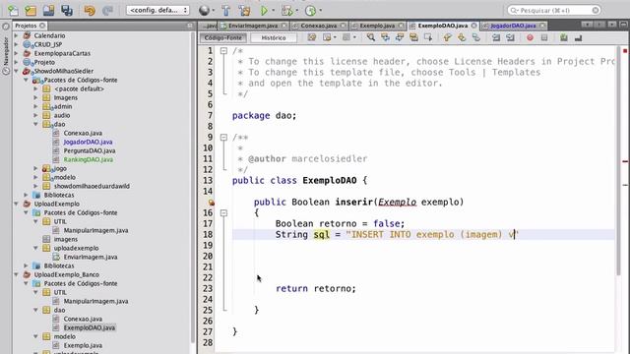
Task: Switch to the Exemplo.java editor tab
Action: coord(377,26)
